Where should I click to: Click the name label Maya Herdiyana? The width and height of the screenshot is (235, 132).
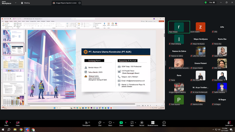click(200, 39)
